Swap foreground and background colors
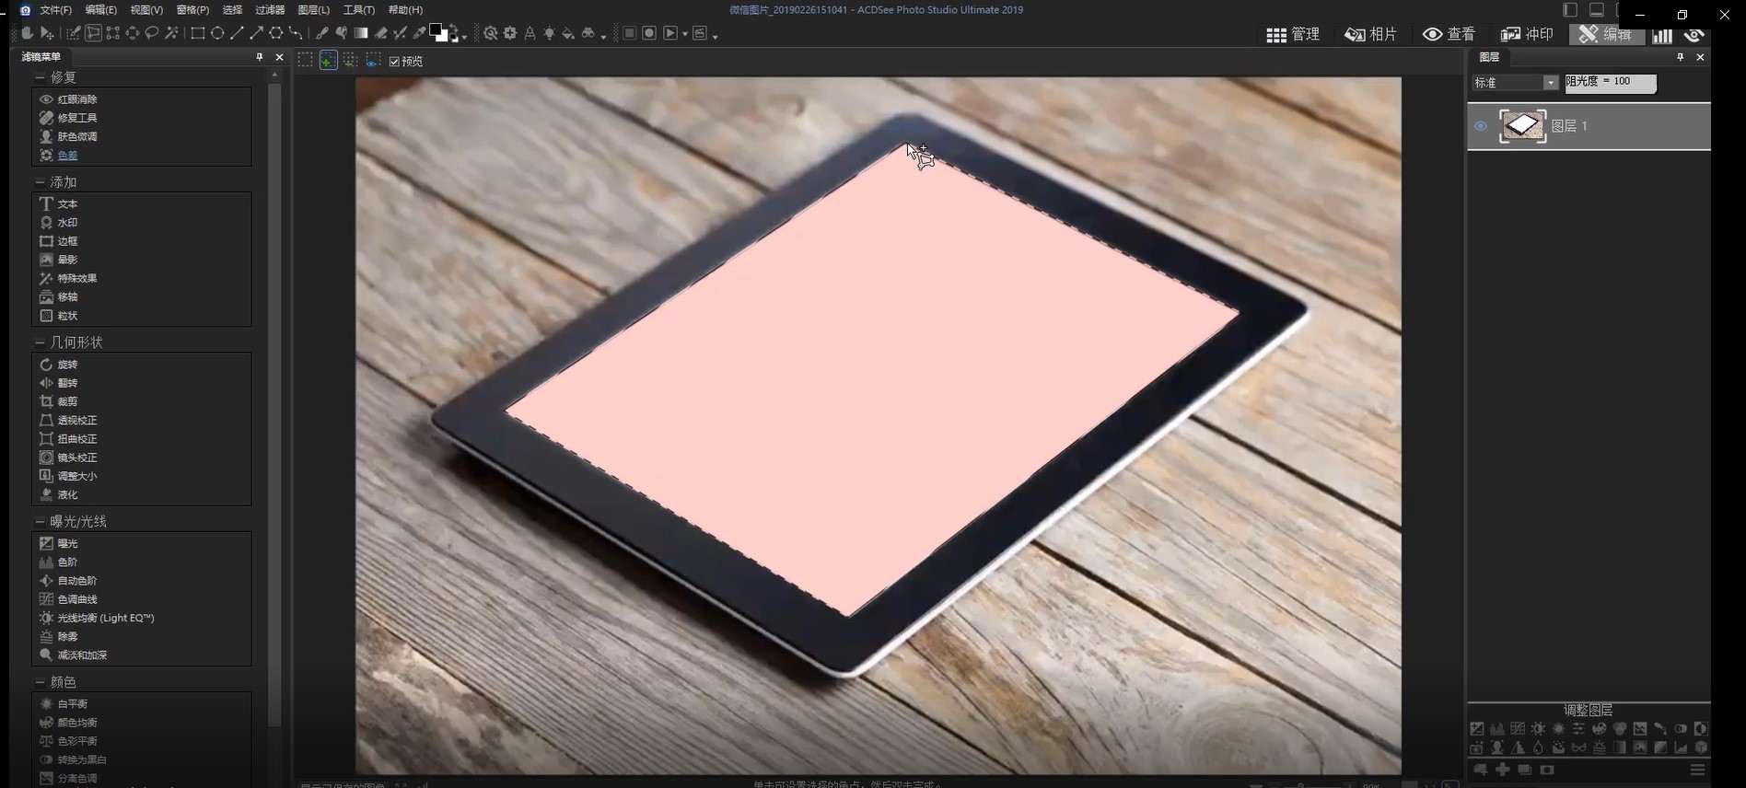The height and width of the screenshot is (788, 1746). [453, 28]
